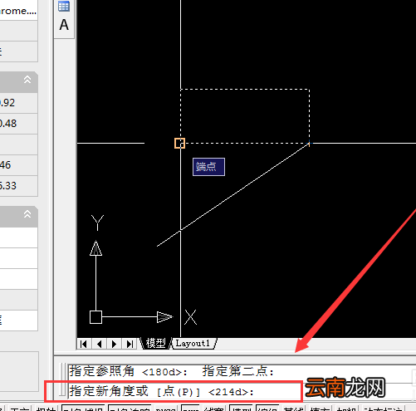This screenshot has width=416, height=411.
Task: Switch to the Layout1 tab
Action: point(193,343)
